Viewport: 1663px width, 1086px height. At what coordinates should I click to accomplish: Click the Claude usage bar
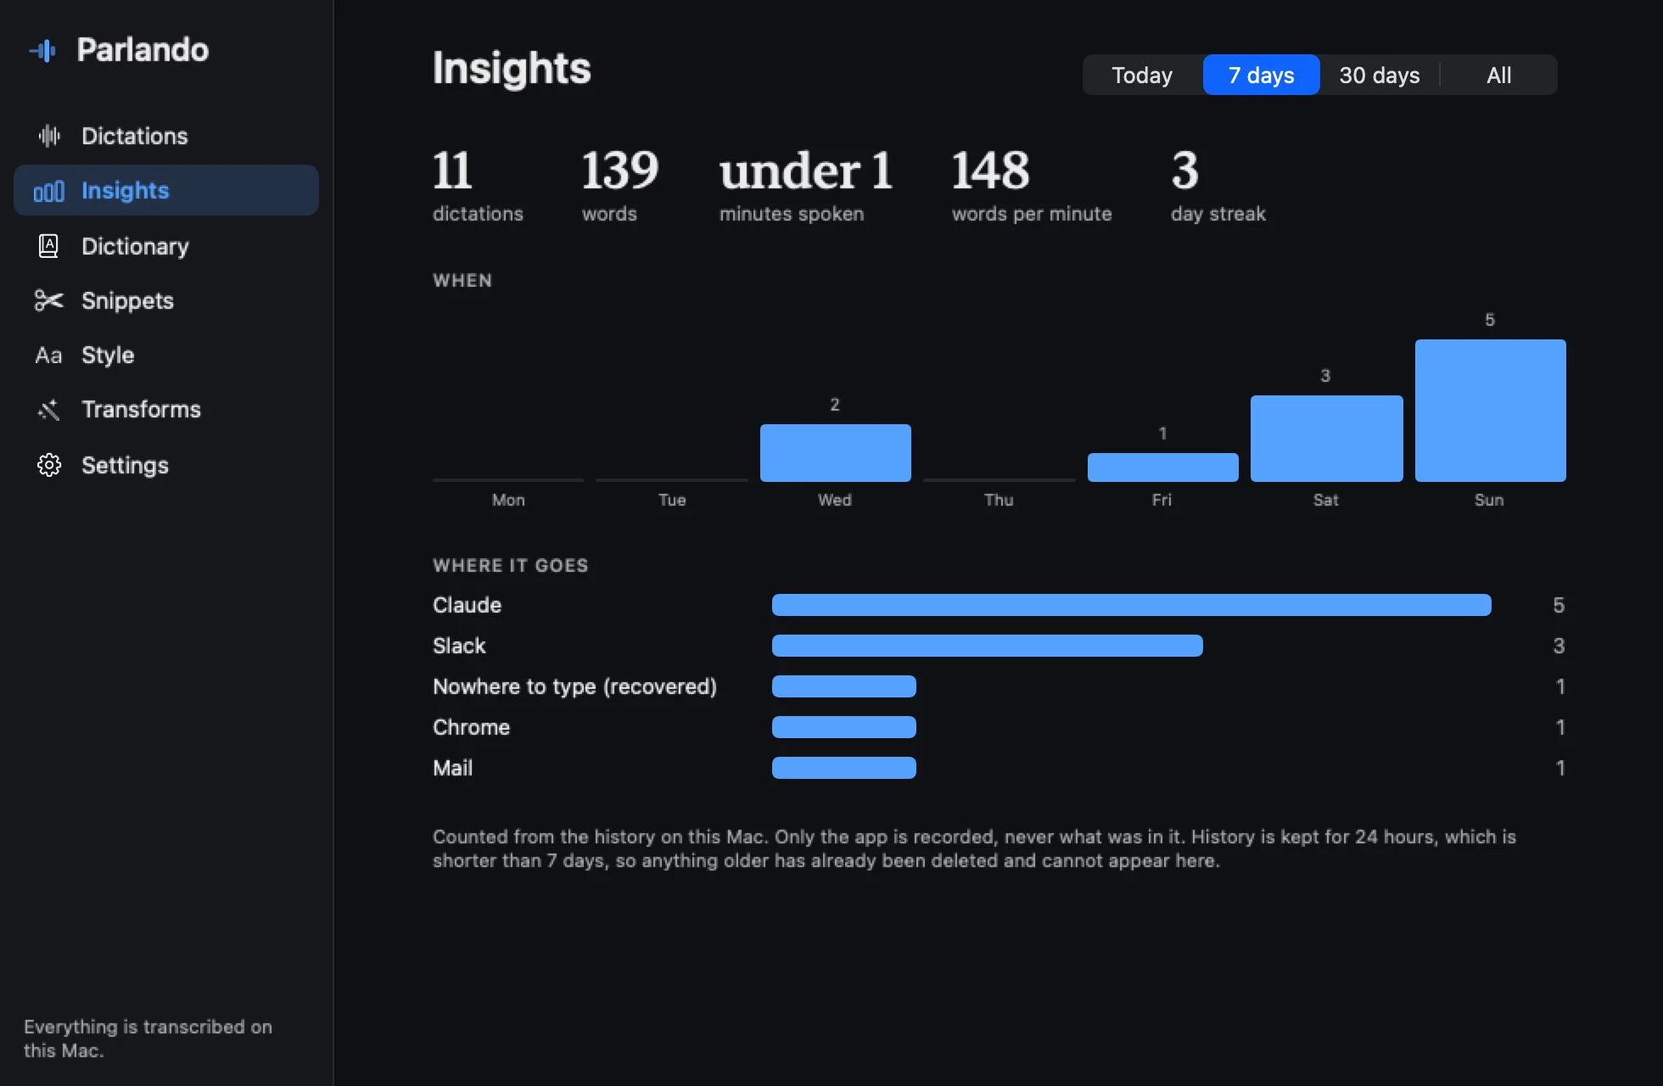coord(1132,605)
